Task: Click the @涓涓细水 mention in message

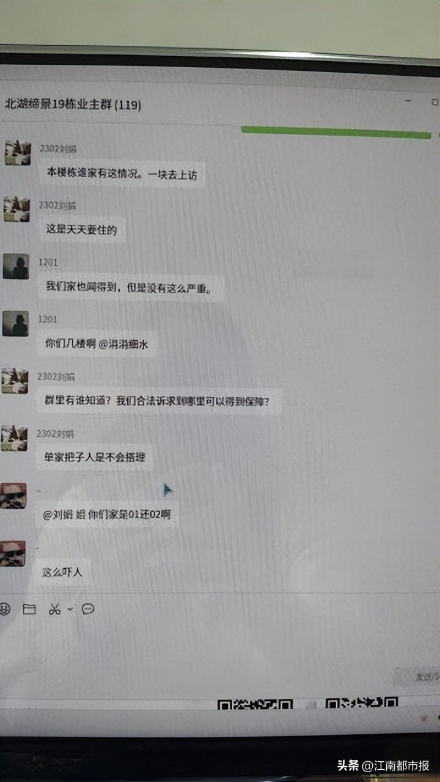Action: pyautogui.click(x=123, y=344)
